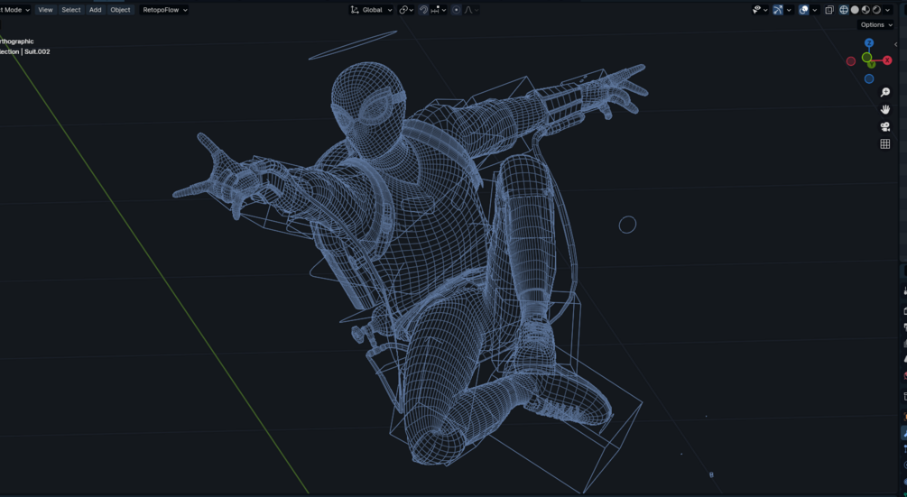
Task: Toggle the camera view icon
Action: 885,126
